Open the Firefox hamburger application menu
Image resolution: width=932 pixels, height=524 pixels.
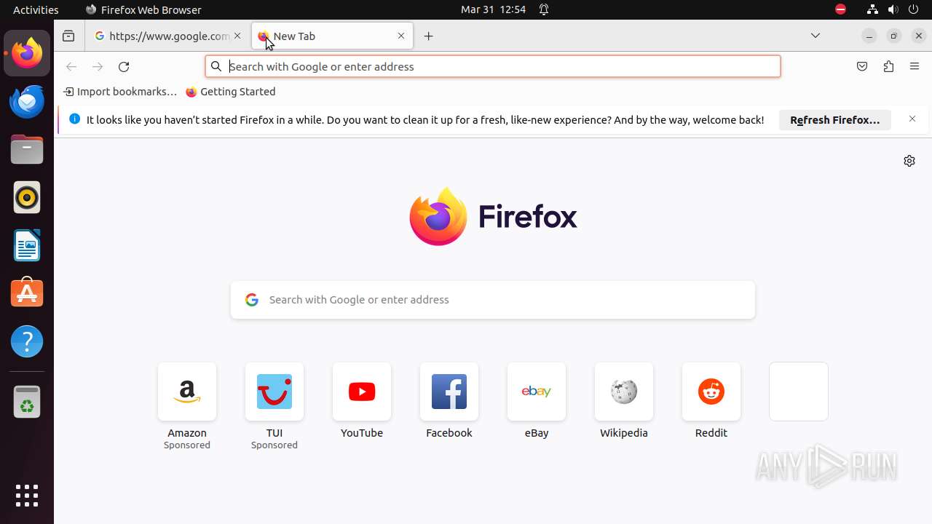[915, 66]
